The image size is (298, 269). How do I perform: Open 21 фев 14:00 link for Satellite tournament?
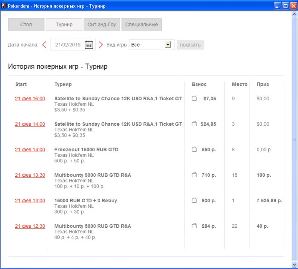[30, 124]
